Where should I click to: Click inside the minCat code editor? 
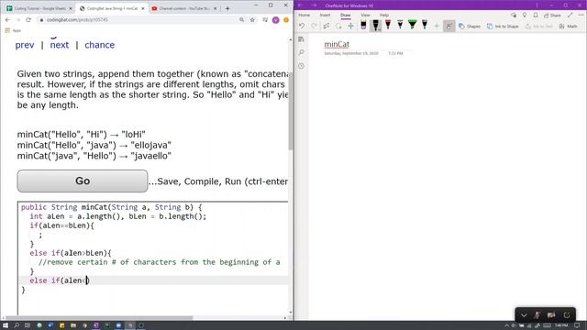(x=153, y=258)
